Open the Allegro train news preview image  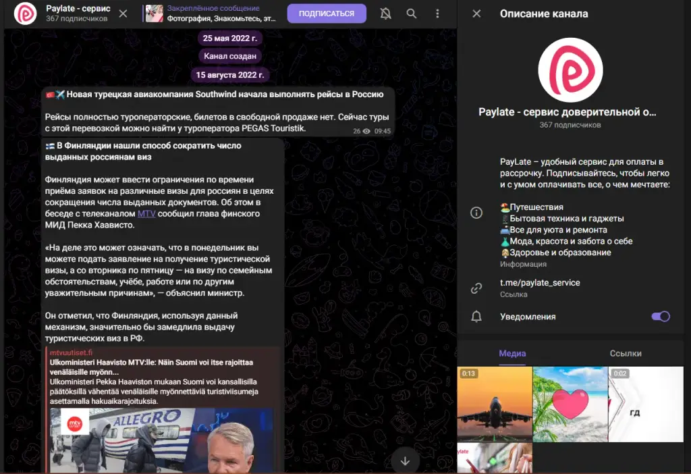coord(161,440)
